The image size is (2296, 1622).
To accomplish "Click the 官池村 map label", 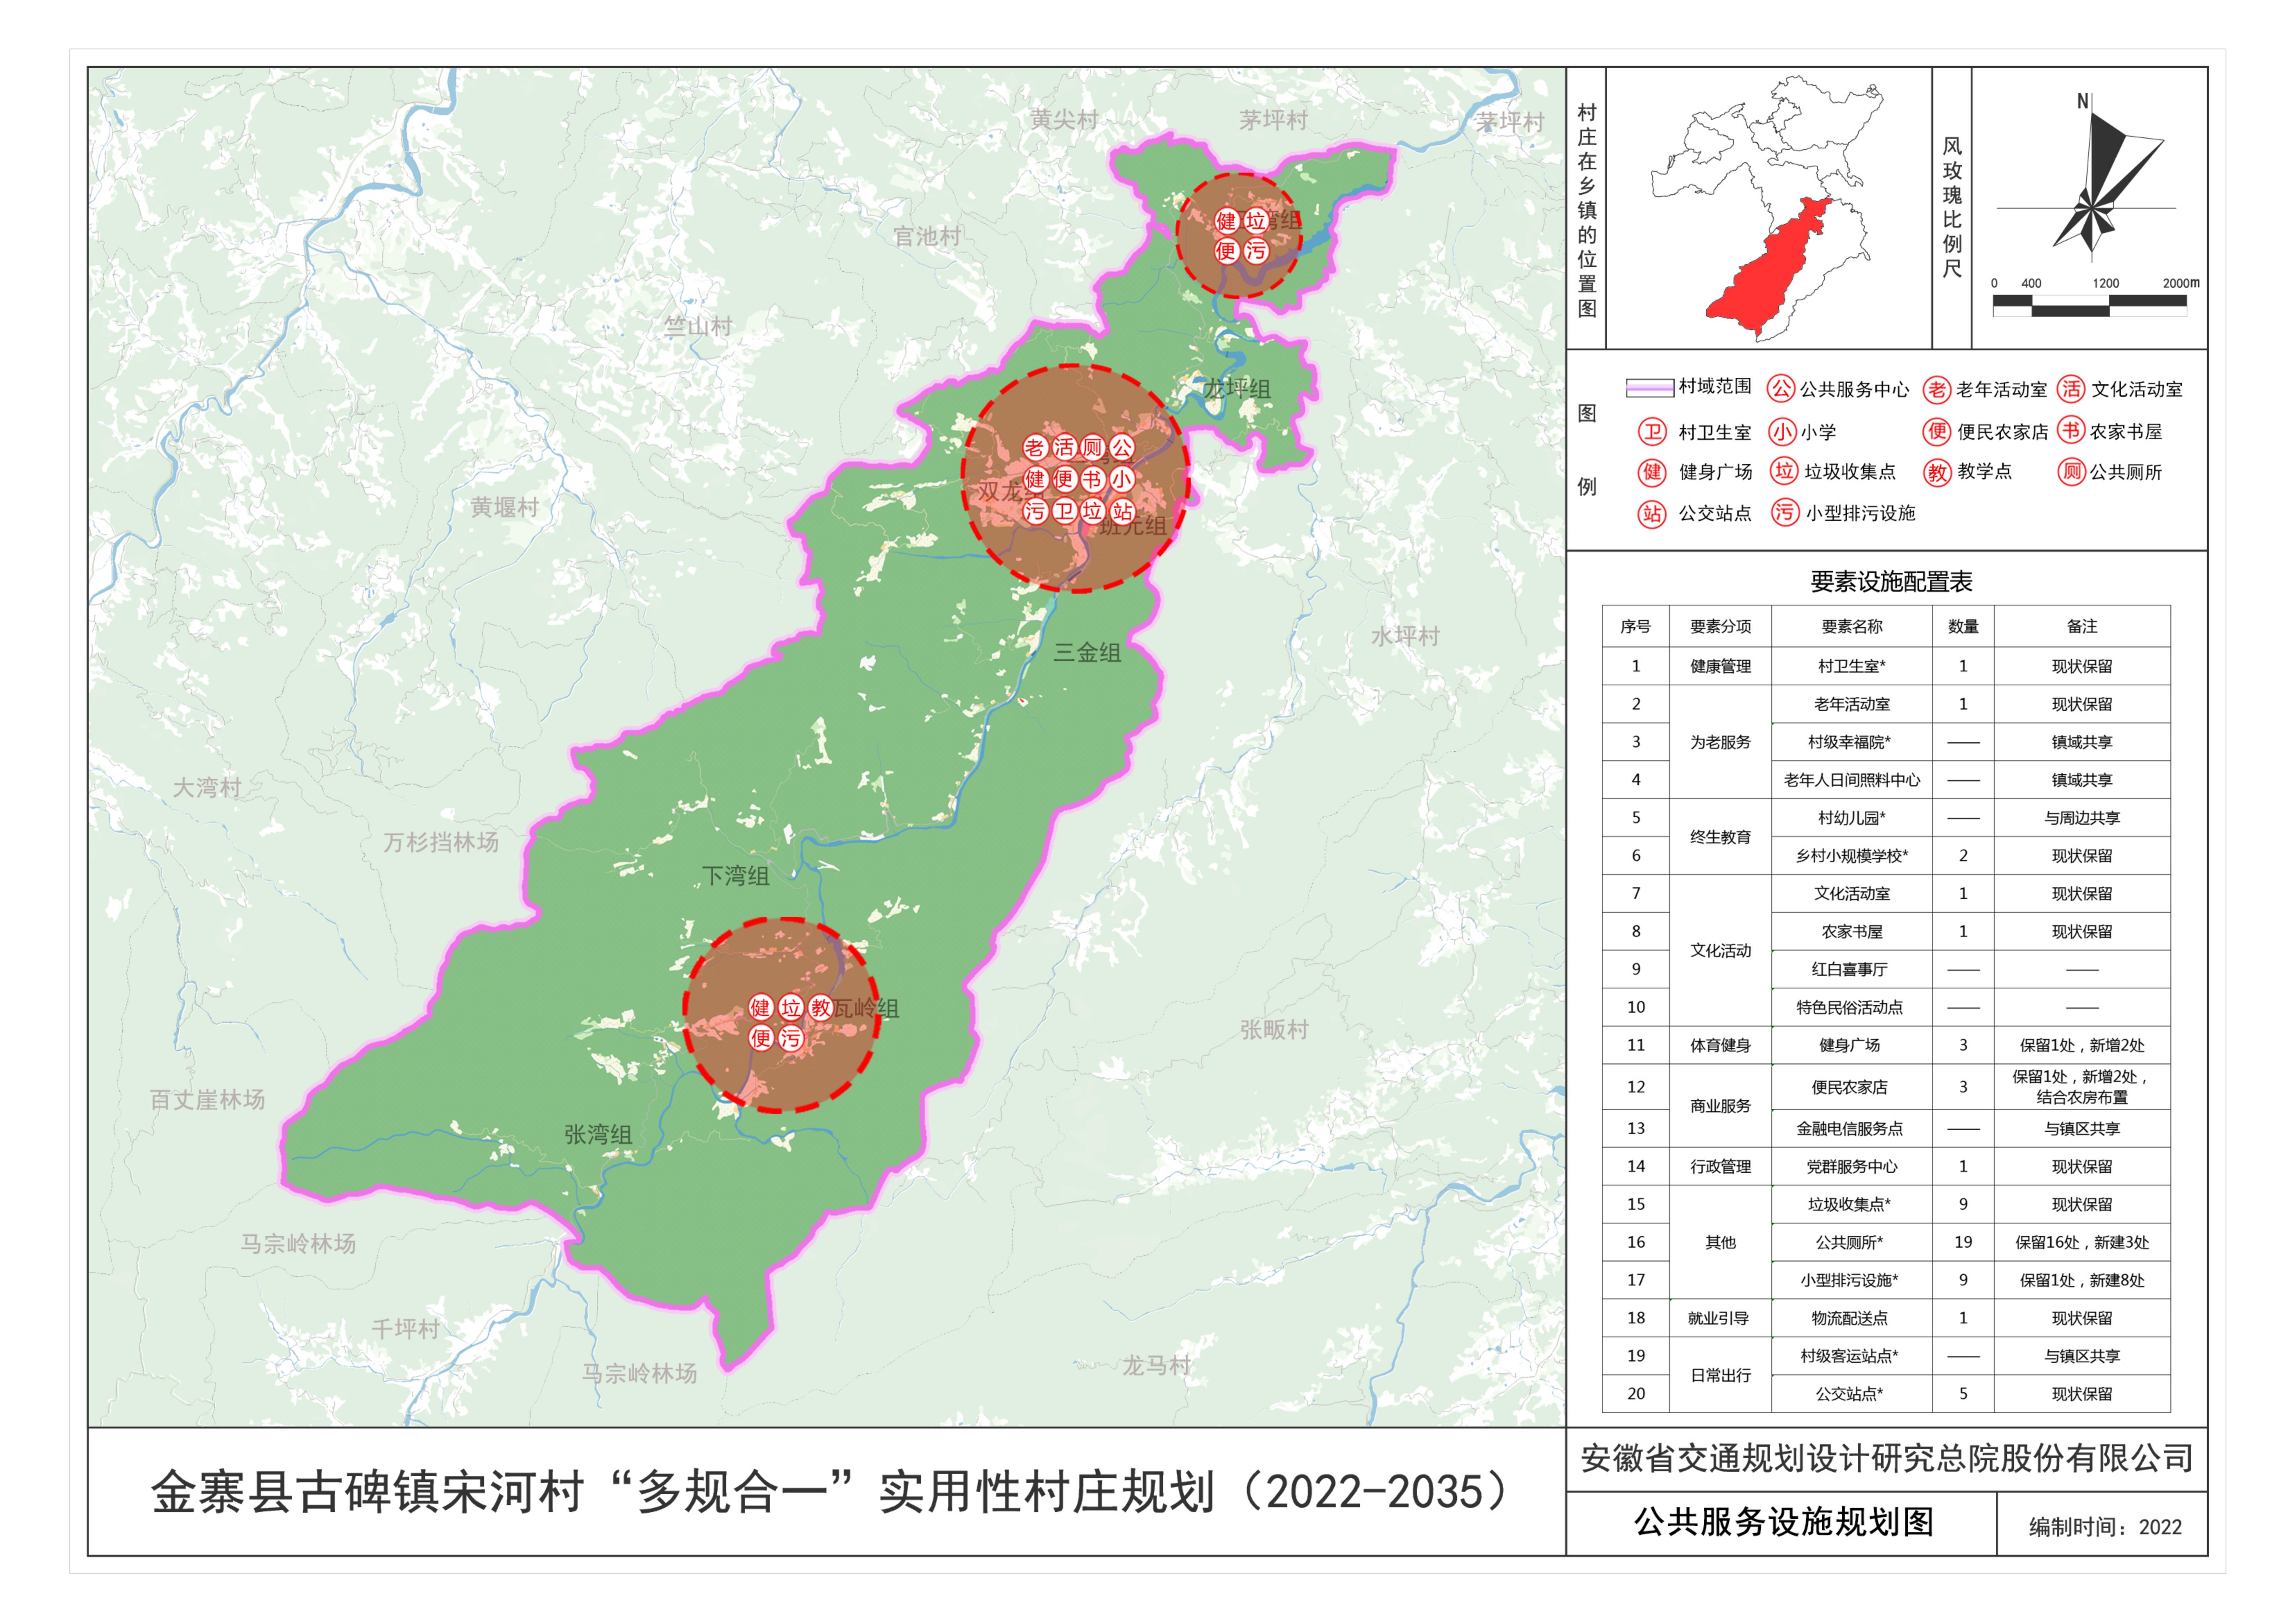I will tap(927, 236).
